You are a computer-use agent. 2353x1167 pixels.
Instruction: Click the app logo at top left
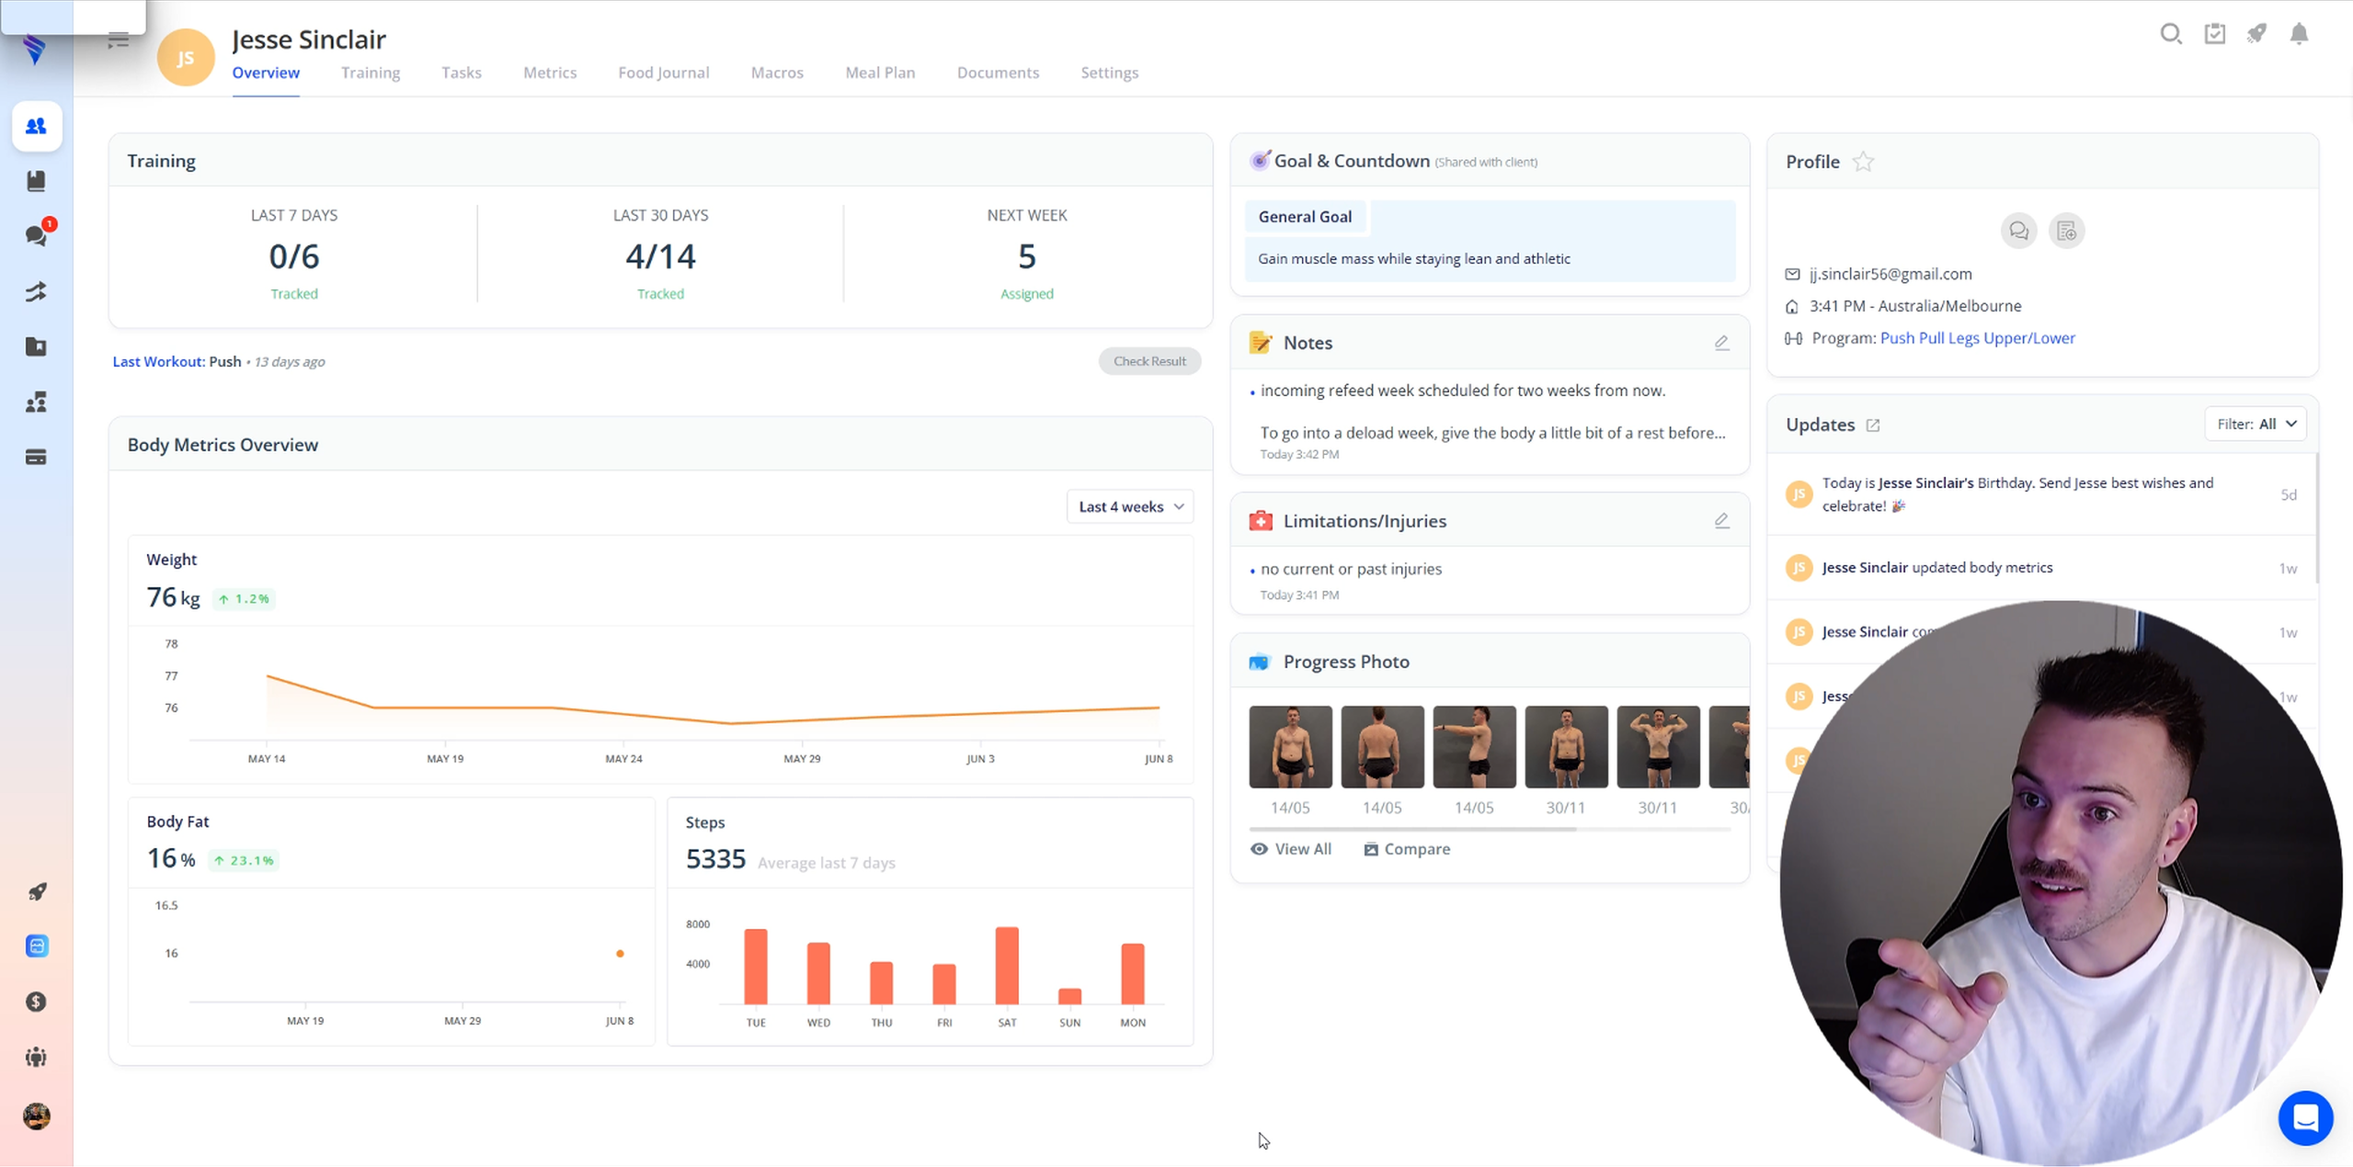point(35,49)
